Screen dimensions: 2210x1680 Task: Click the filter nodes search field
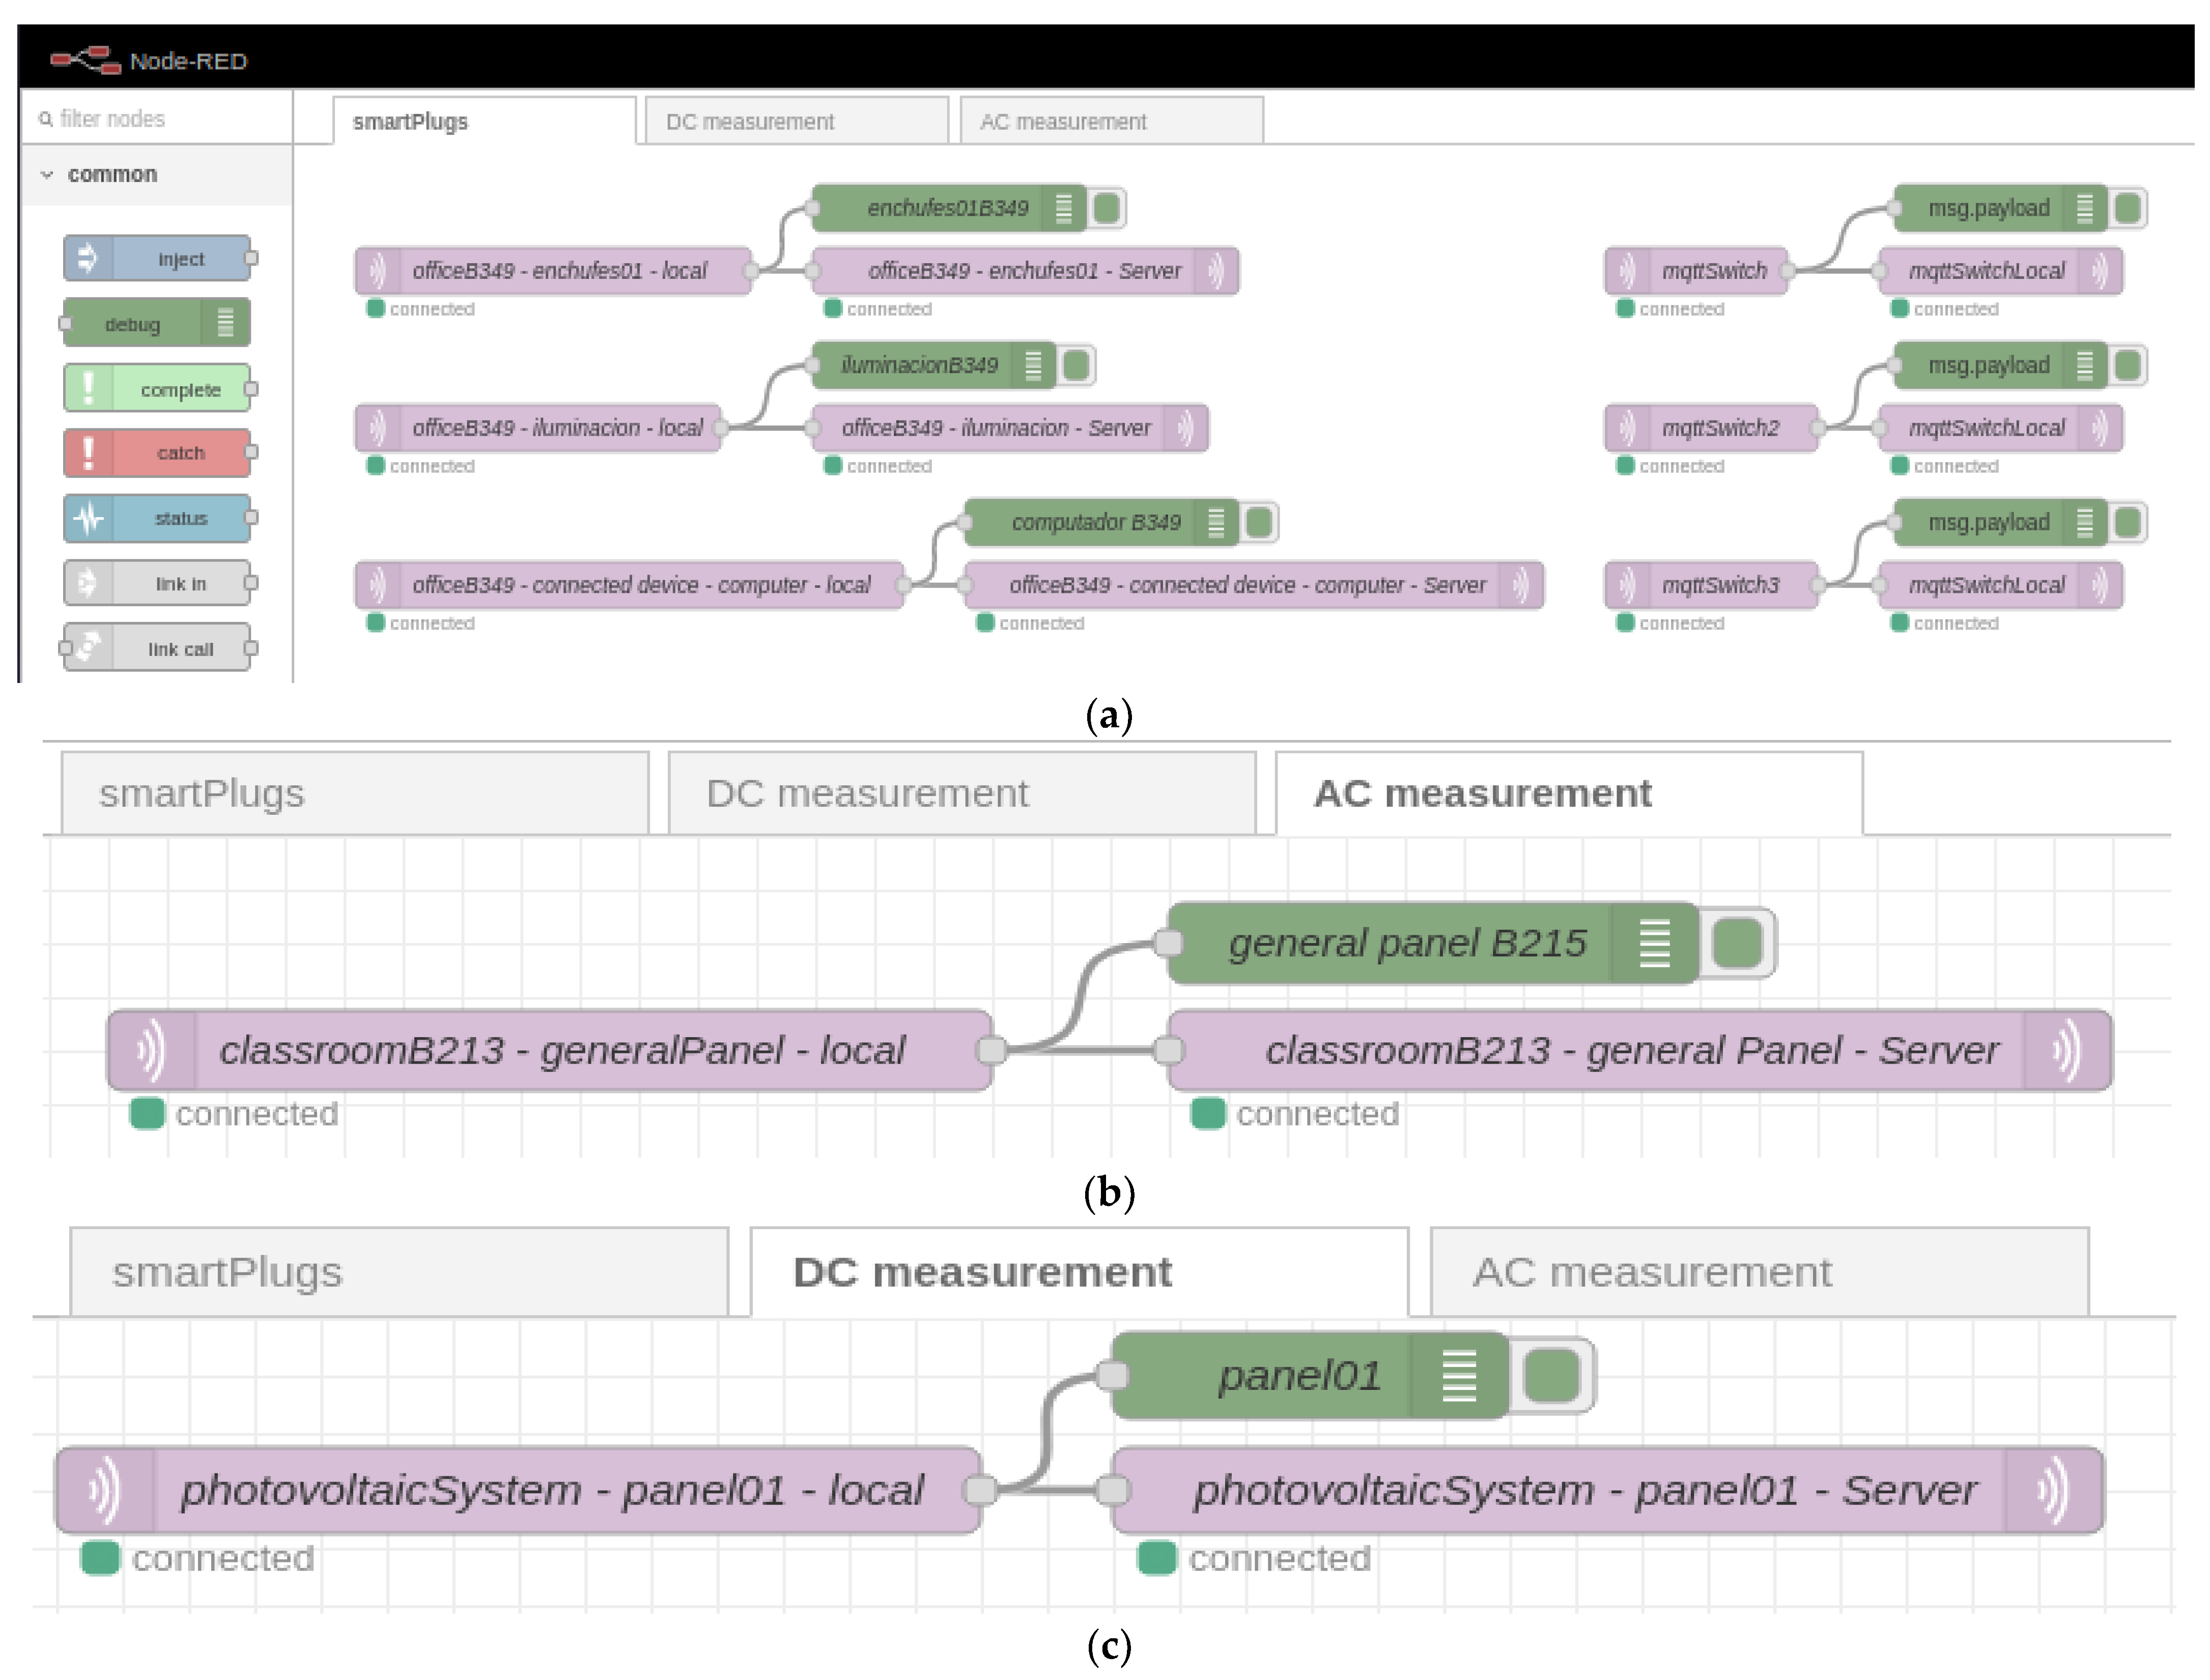(x=160, y=119)
